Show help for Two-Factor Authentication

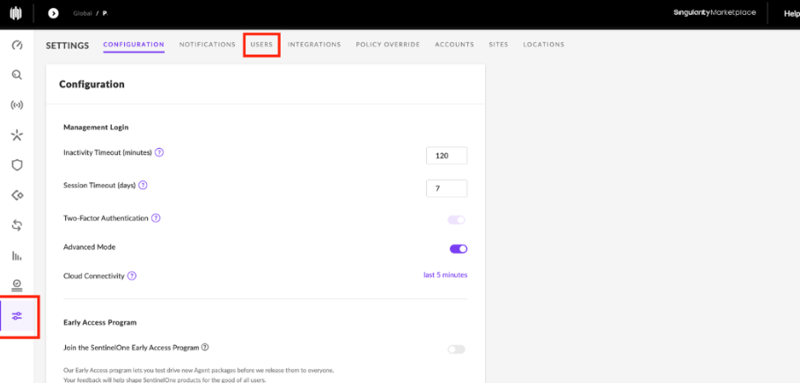pos(156,218)
